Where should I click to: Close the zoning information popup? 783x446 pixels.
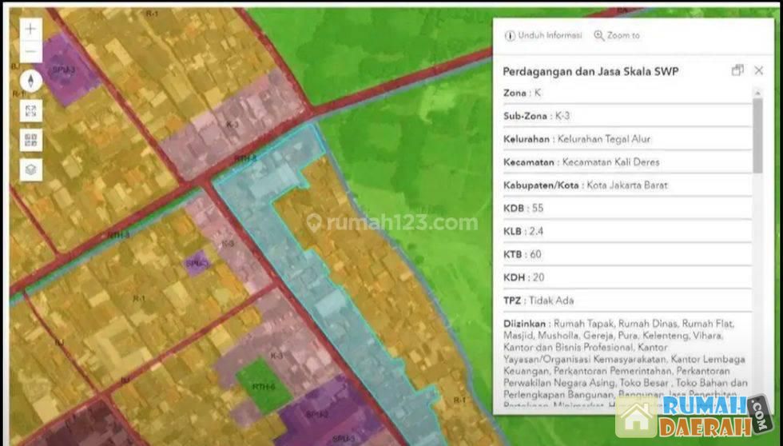point(758,70)
